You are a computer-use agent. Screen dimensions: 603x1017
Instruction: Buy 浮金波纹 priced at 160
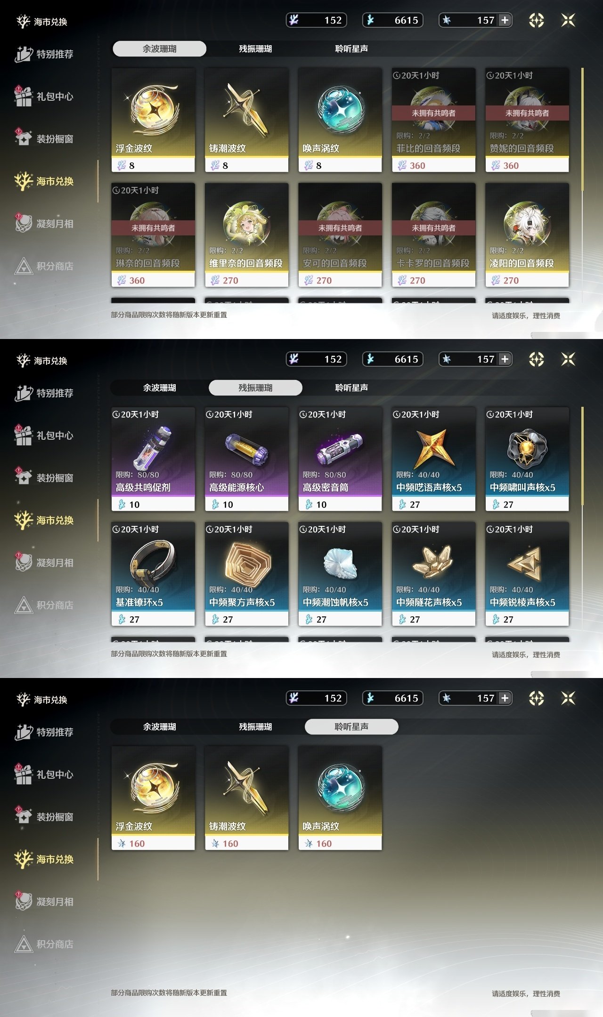click(153, 798)
